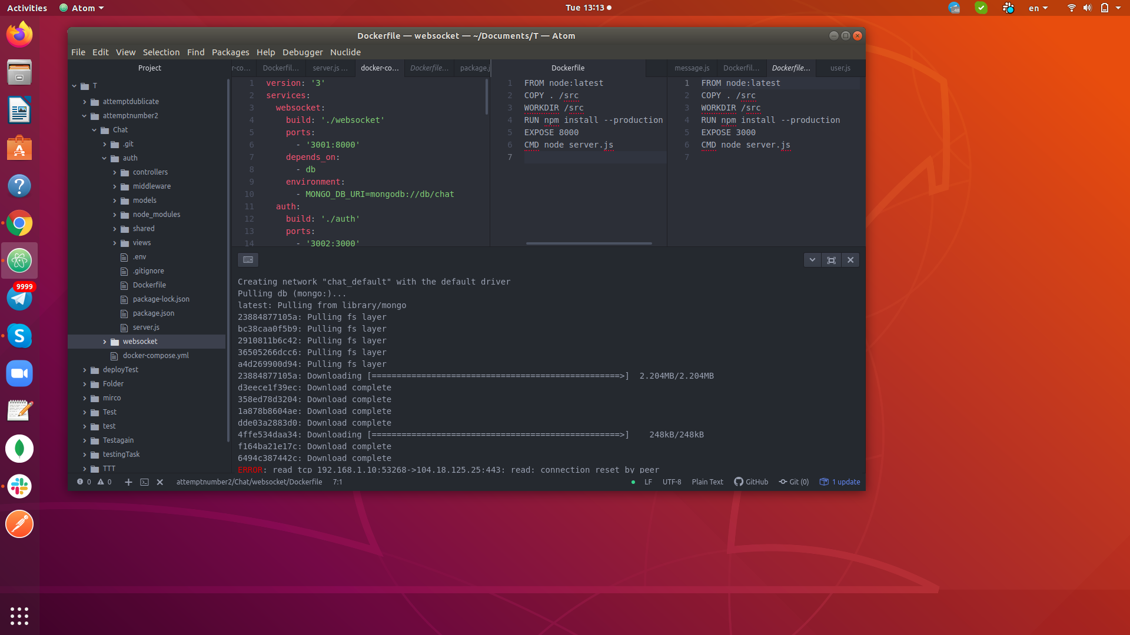Click vertical scrollbar of docker-compose editor

point(487,97)
